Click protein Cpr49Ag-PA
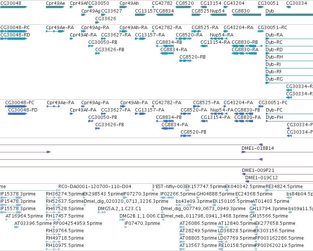Image resolution: width=313 pixels, height=251 pixels. pyautogui.click(x=95, y=103)
